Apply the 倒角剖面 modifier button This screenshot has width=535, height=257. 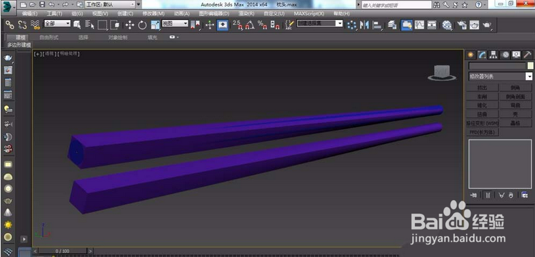click(x=515, y=96)
